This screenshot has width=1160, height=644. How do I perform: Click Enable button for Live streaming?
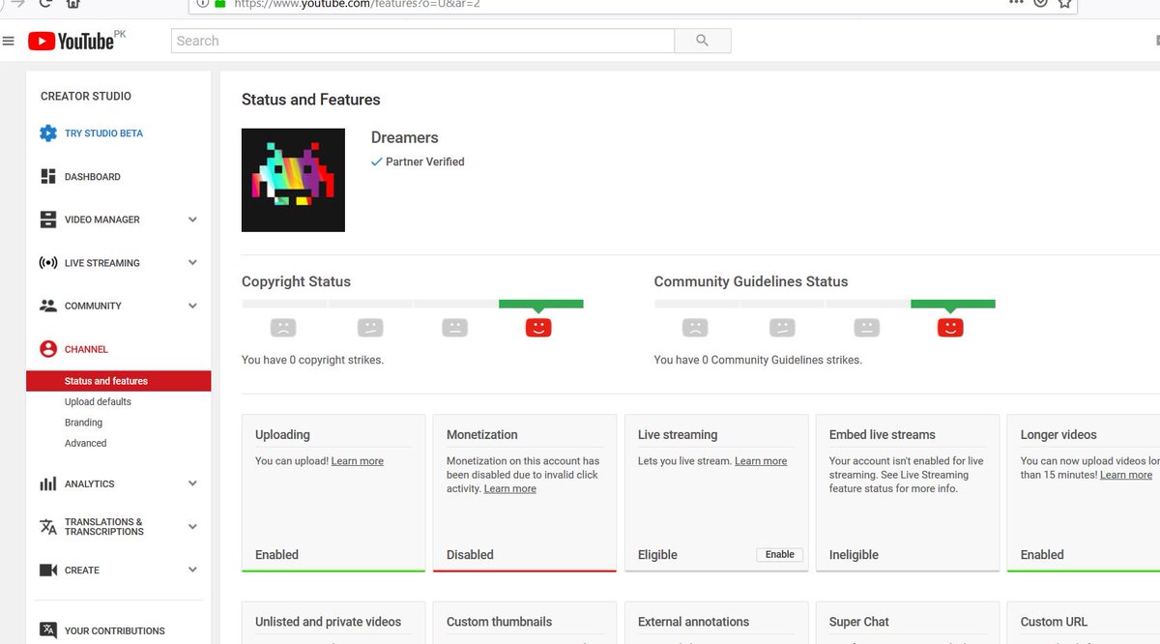click(x=779, y=554)
